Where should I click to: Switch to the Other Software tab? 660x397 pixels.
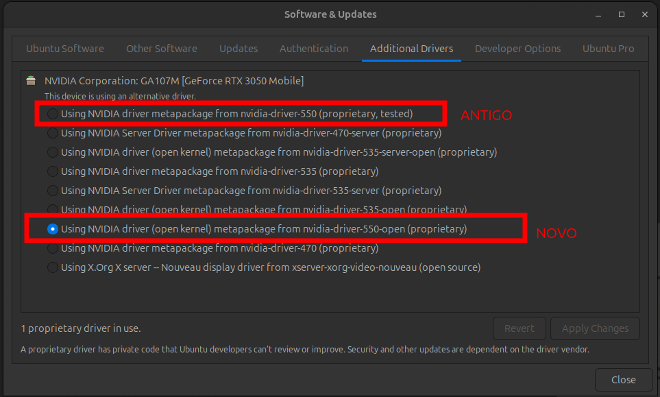[x=162, y=49]
